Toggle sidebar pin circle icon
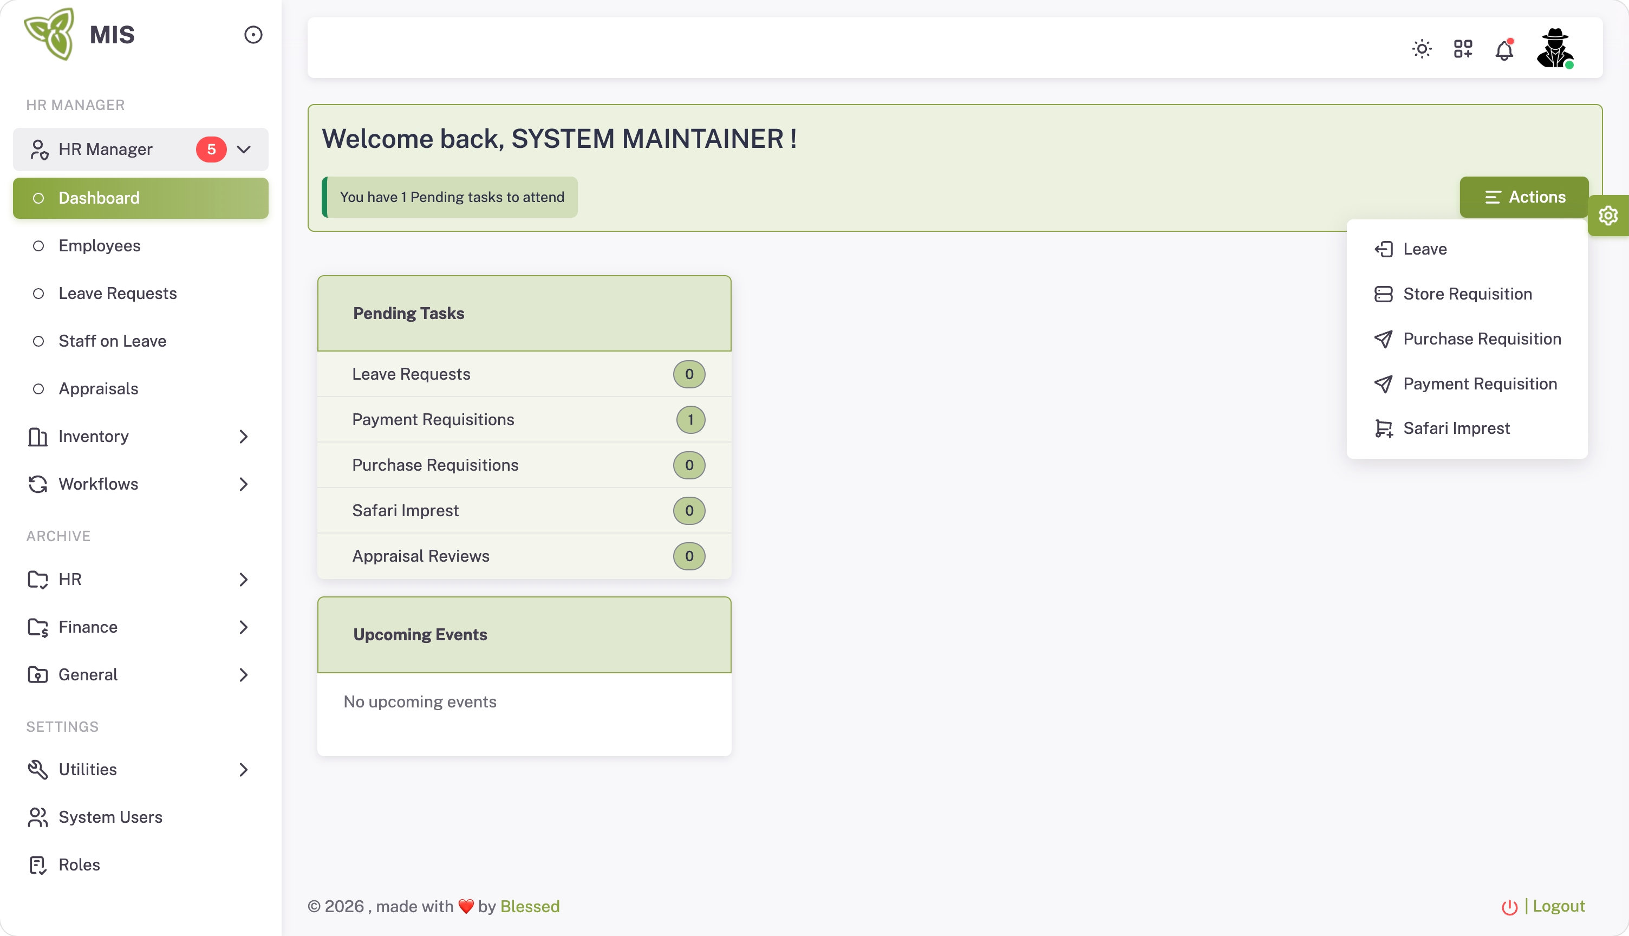1629x936 pixels. click(253, 35)
